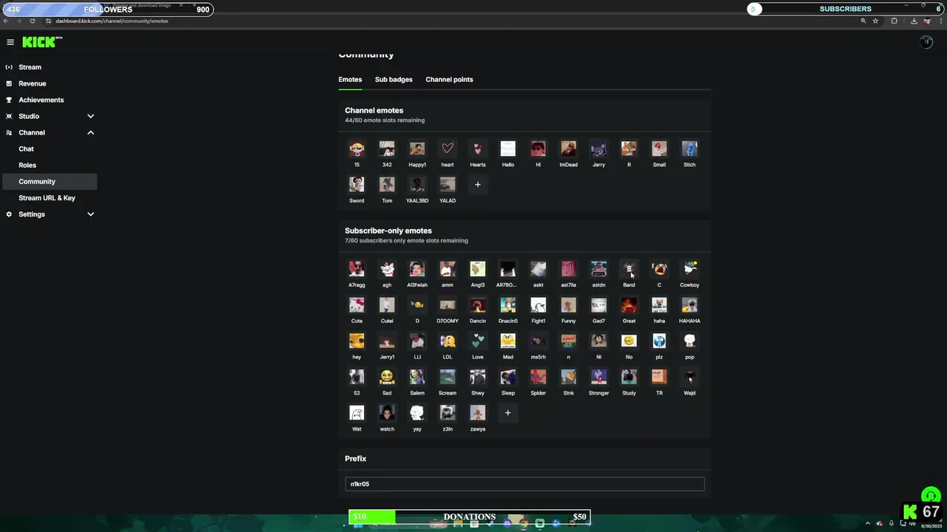Select the 'Sword' channel emote
This screenshot has width=947, height=532.
coord(357,185)
